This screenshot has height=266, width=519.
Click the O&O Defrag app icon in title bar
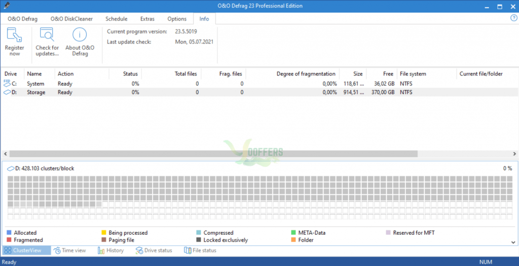[6, 6]
